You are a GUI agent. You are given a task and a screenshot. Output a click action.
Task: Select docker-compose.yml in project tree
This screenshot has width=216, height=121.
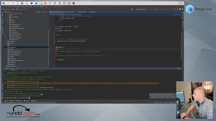(x=16, y=38)
